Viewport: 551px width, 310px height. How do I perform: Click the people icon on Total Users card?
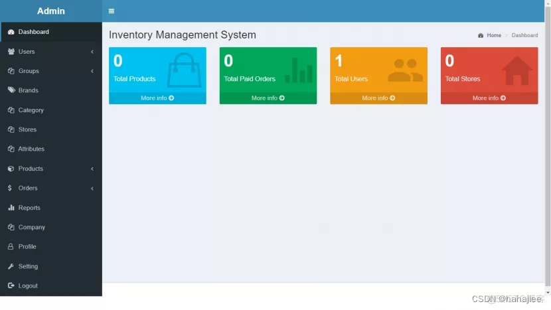tap(406, 70)
